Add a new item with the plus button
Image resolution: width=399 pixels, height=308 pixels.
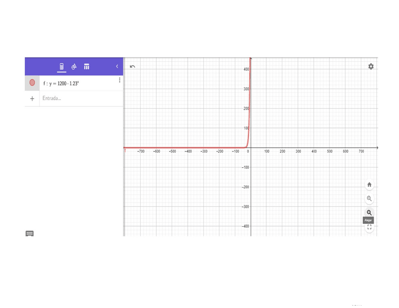(32, 99)
